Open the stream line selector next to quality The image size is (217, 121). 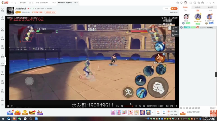pos(161,106)
